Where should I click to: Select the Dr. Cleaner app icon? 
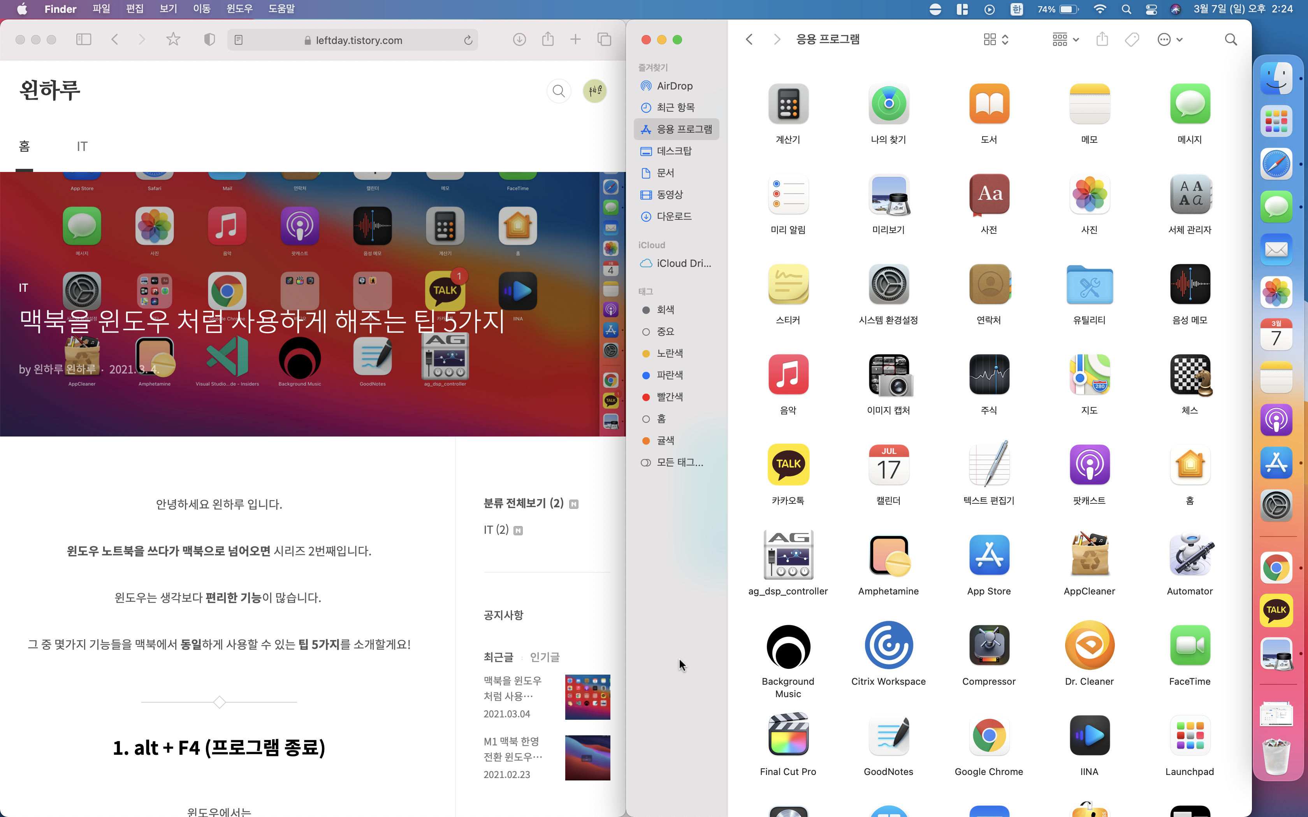coord(1089,646)
